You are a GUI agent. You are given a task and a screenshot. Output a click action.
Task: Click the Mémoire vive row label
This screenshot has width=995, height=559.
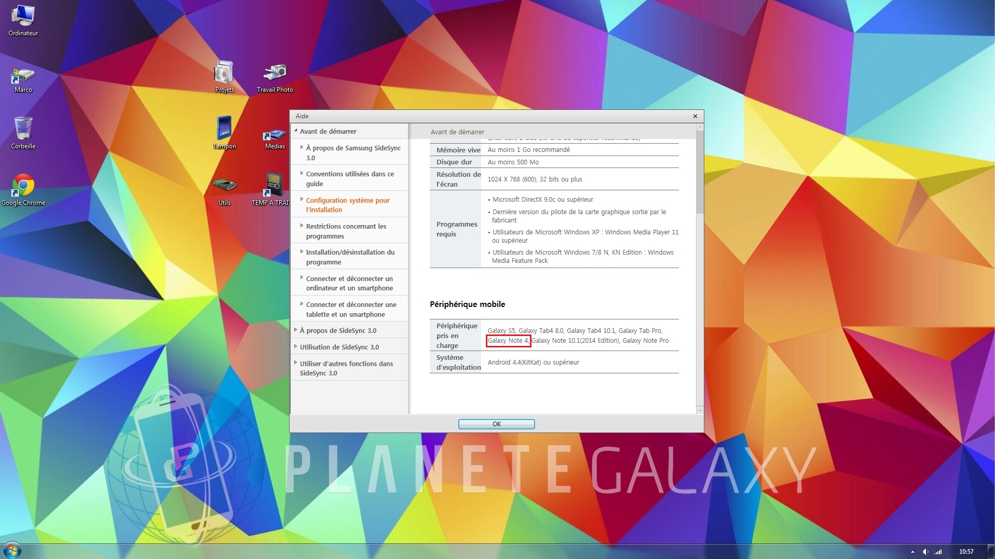458,150
